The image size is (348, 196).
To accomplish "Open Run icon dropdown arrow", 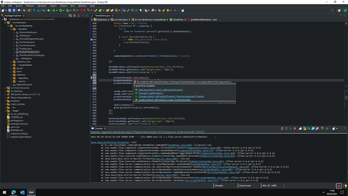I will click(x=64, y=11).
